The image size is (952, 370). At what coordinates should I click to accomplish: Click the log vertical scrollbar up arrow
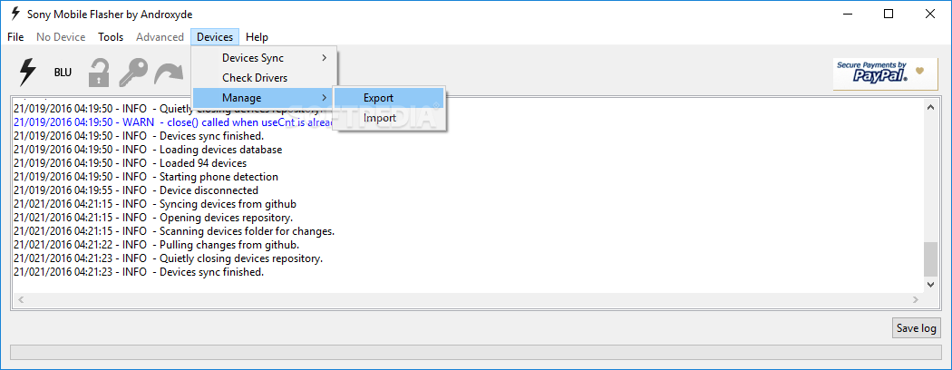point(931,107)
